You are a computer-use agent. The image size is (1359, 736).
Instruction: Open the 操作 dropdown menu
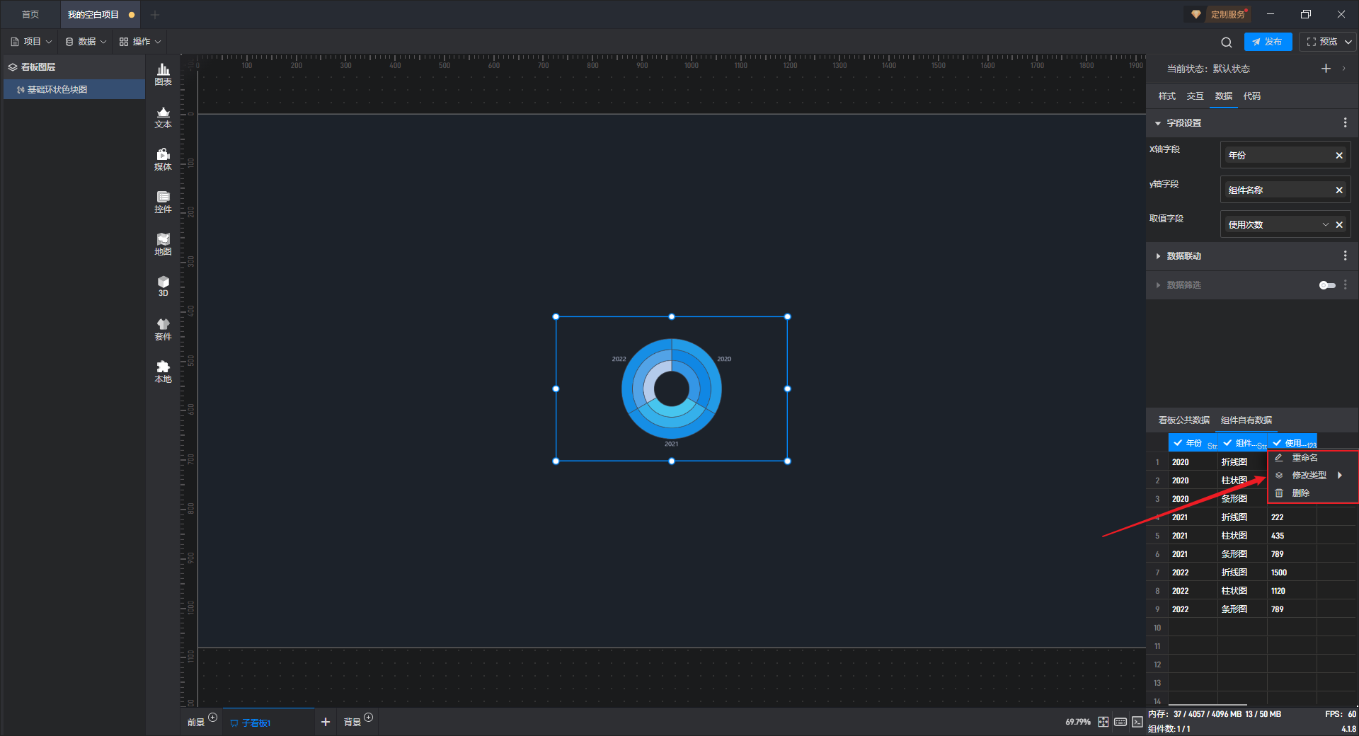point(140,42)
